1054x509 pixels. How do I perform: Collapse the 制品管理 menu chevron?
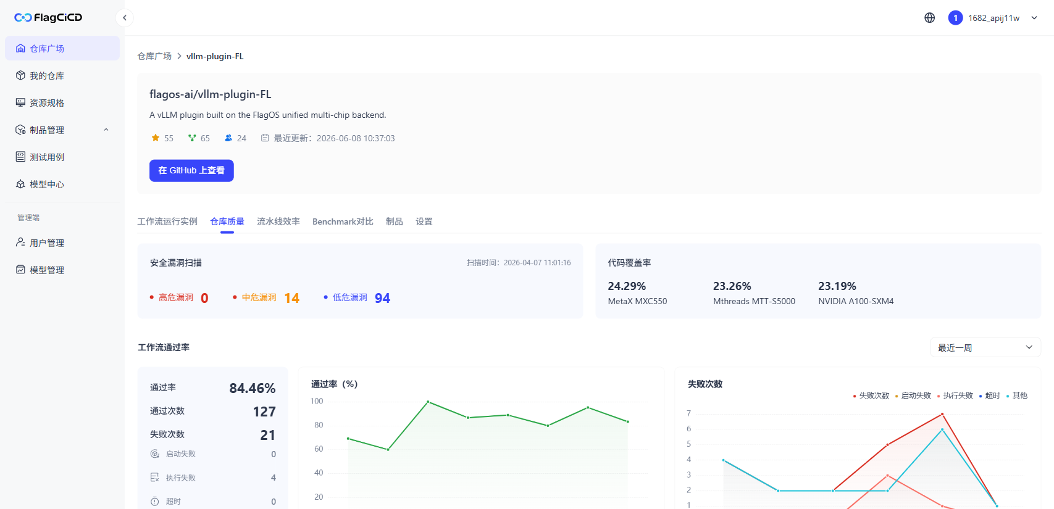pos(106,130)
